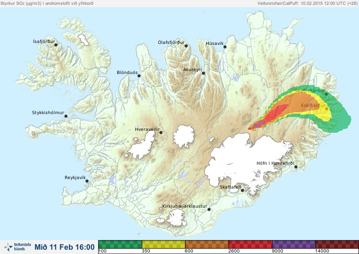
Task: Select the Ólafsfjörður marker dot
Action: click(x=186, y=46)
